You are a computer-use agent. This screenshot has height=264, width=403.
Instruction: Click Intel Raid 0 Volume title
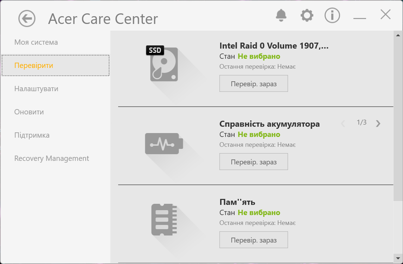point(274,46)
